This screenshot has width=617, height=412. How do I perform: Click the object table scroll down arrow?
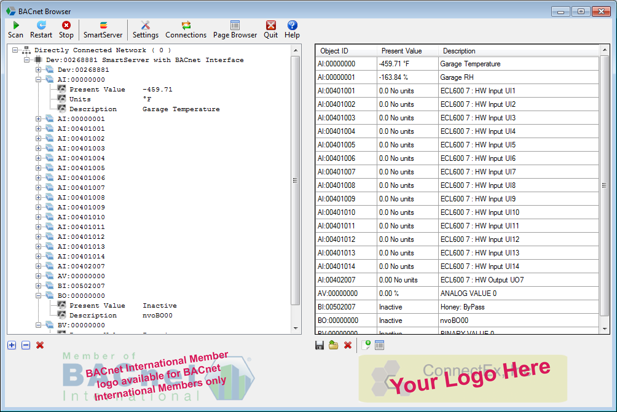(x=605, y=328)
